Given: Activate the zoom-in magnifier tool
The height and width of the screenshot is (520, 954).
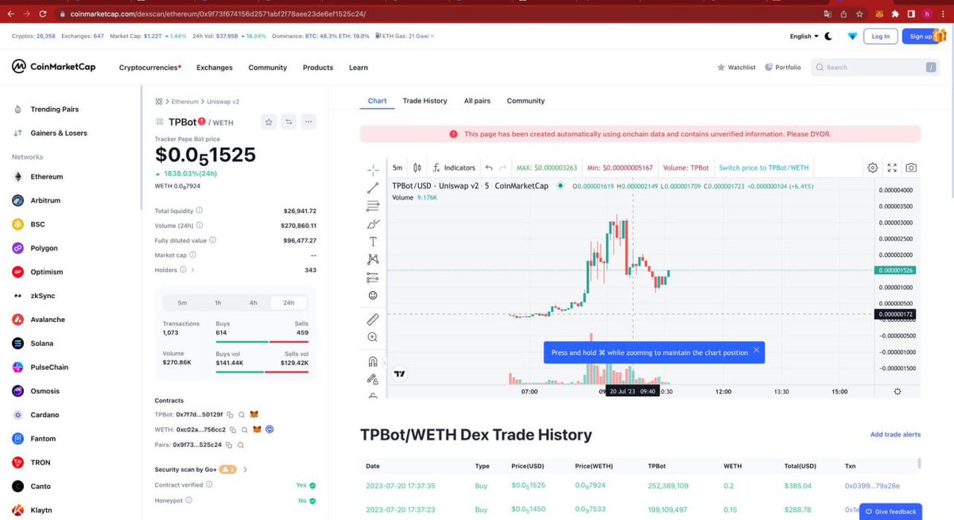Looking at the screenshot, I should (x=372, y=336).
